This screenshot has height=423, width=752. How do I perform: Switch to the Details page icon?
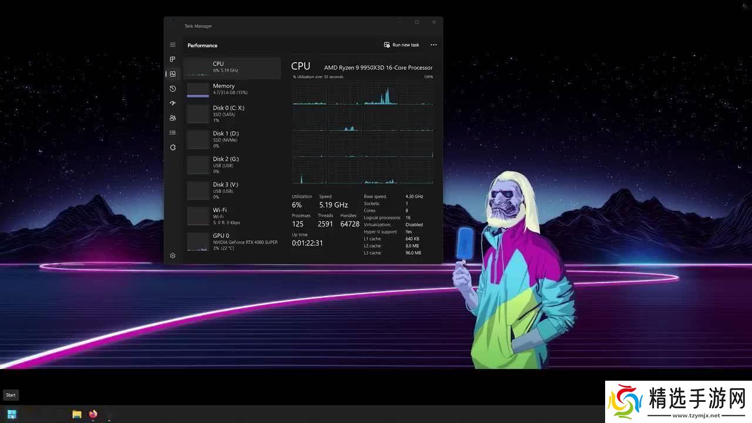(173, 133)
